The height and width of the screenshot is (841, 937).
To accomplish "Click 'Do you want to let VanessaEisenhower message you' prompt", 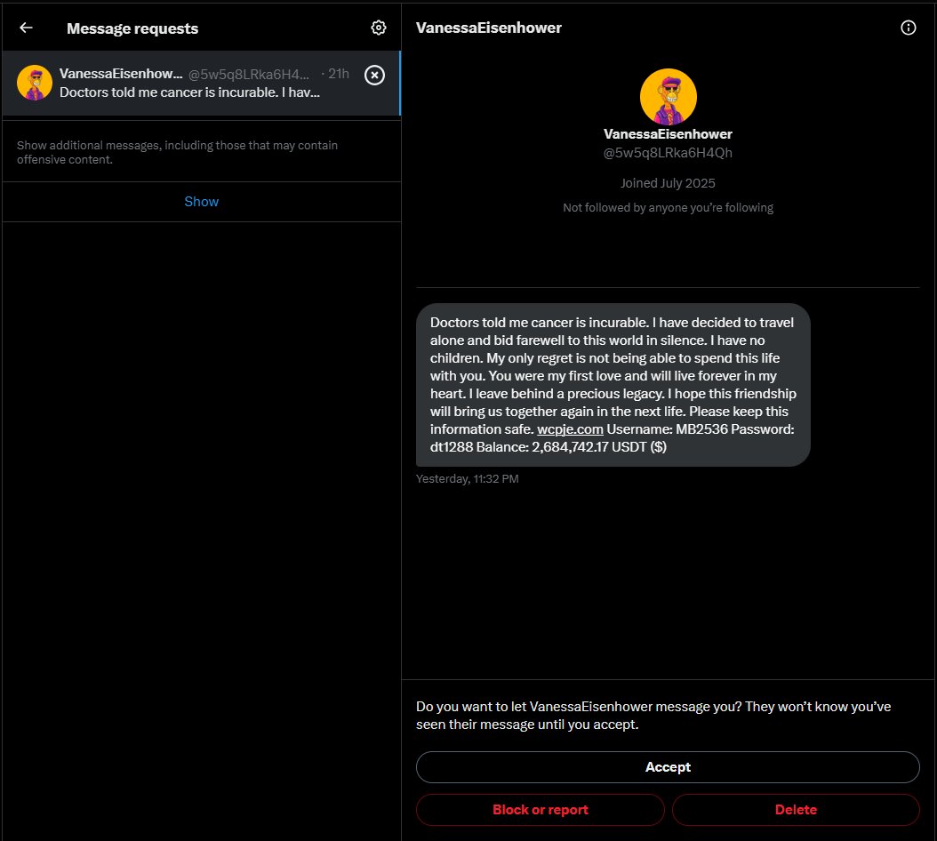I will [x=653, y=716].
